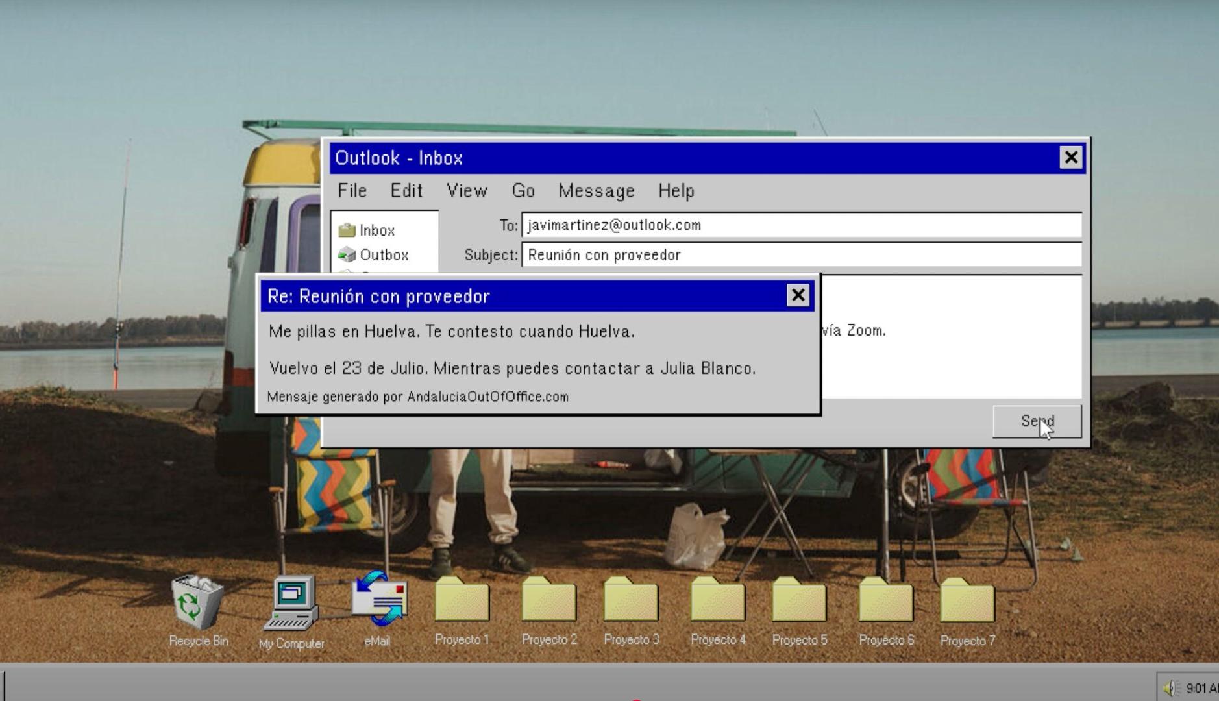Click the volume speaker icon in system tray
Screen dimensions: 1219x701
point(1170,688)
